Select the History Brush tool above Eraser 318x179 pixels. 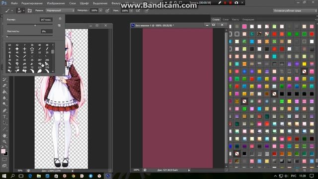point(4,80)
